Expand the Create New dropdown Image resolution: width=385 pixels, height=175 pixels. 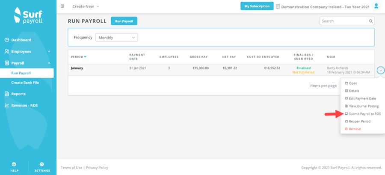pyautogui.click(x=86, y=6)
